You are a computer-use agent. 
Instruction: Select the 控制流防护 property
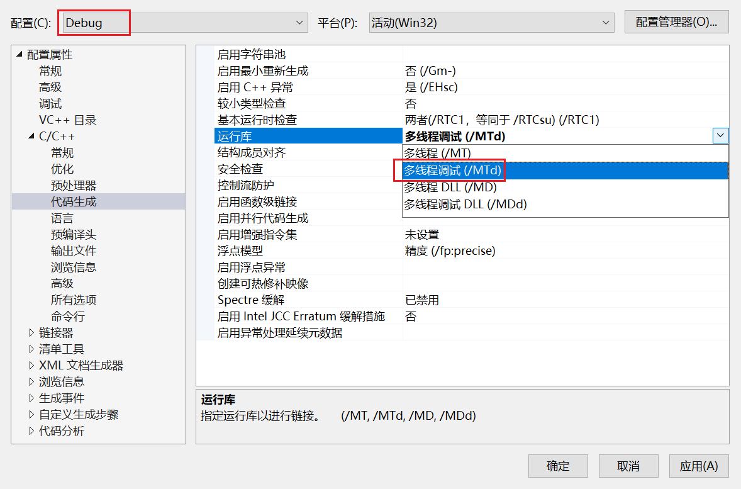point(246,185)
